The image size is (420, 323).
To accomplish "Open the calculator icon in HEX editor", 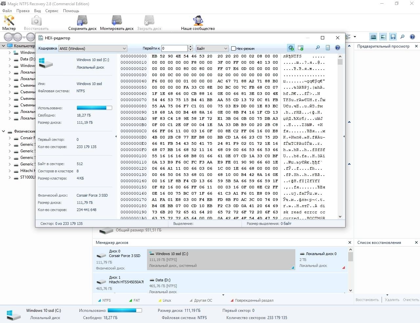I will [327, 48].
